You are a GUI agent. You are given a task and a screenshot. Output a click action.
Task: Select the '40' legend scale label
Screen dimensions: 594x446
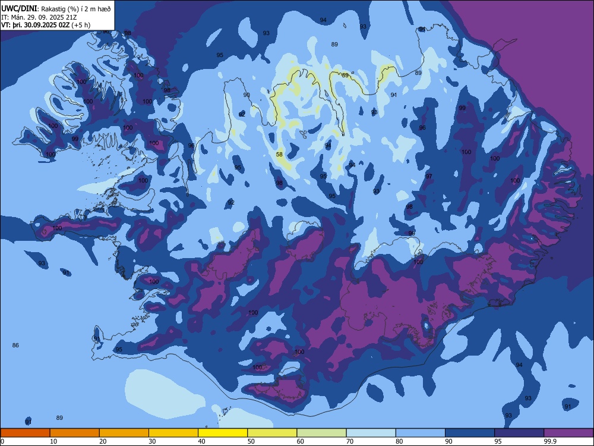[x=202, y=441]
